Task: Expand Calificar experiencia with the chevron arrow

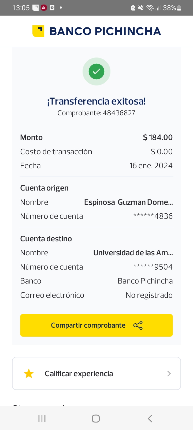Action: [x=169, y=374]
